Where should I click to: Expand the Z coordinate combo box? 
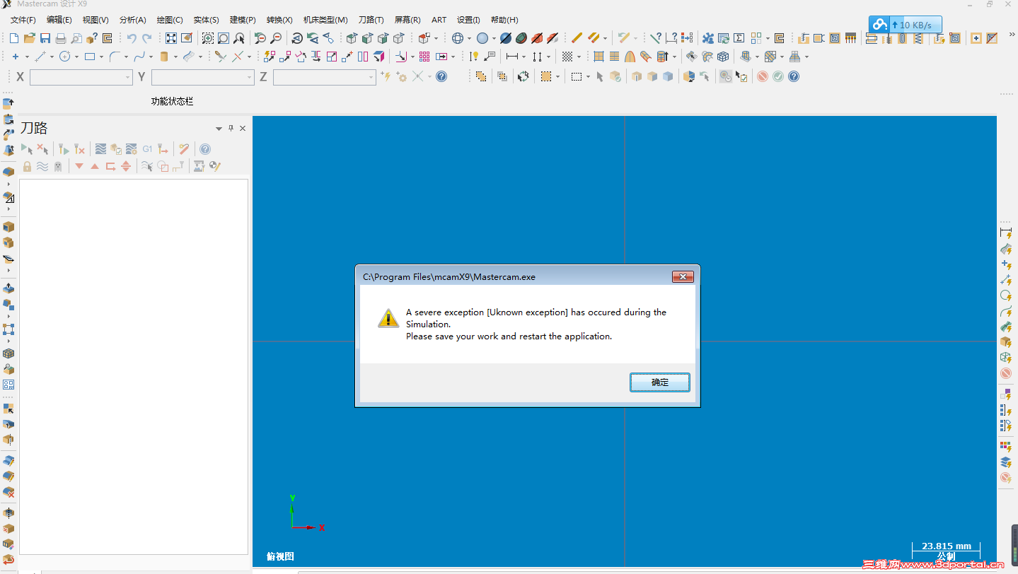371,77
